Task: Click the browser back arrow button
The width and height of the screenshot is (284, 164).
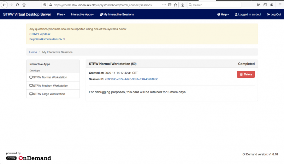Action: (x=4, y=5)
